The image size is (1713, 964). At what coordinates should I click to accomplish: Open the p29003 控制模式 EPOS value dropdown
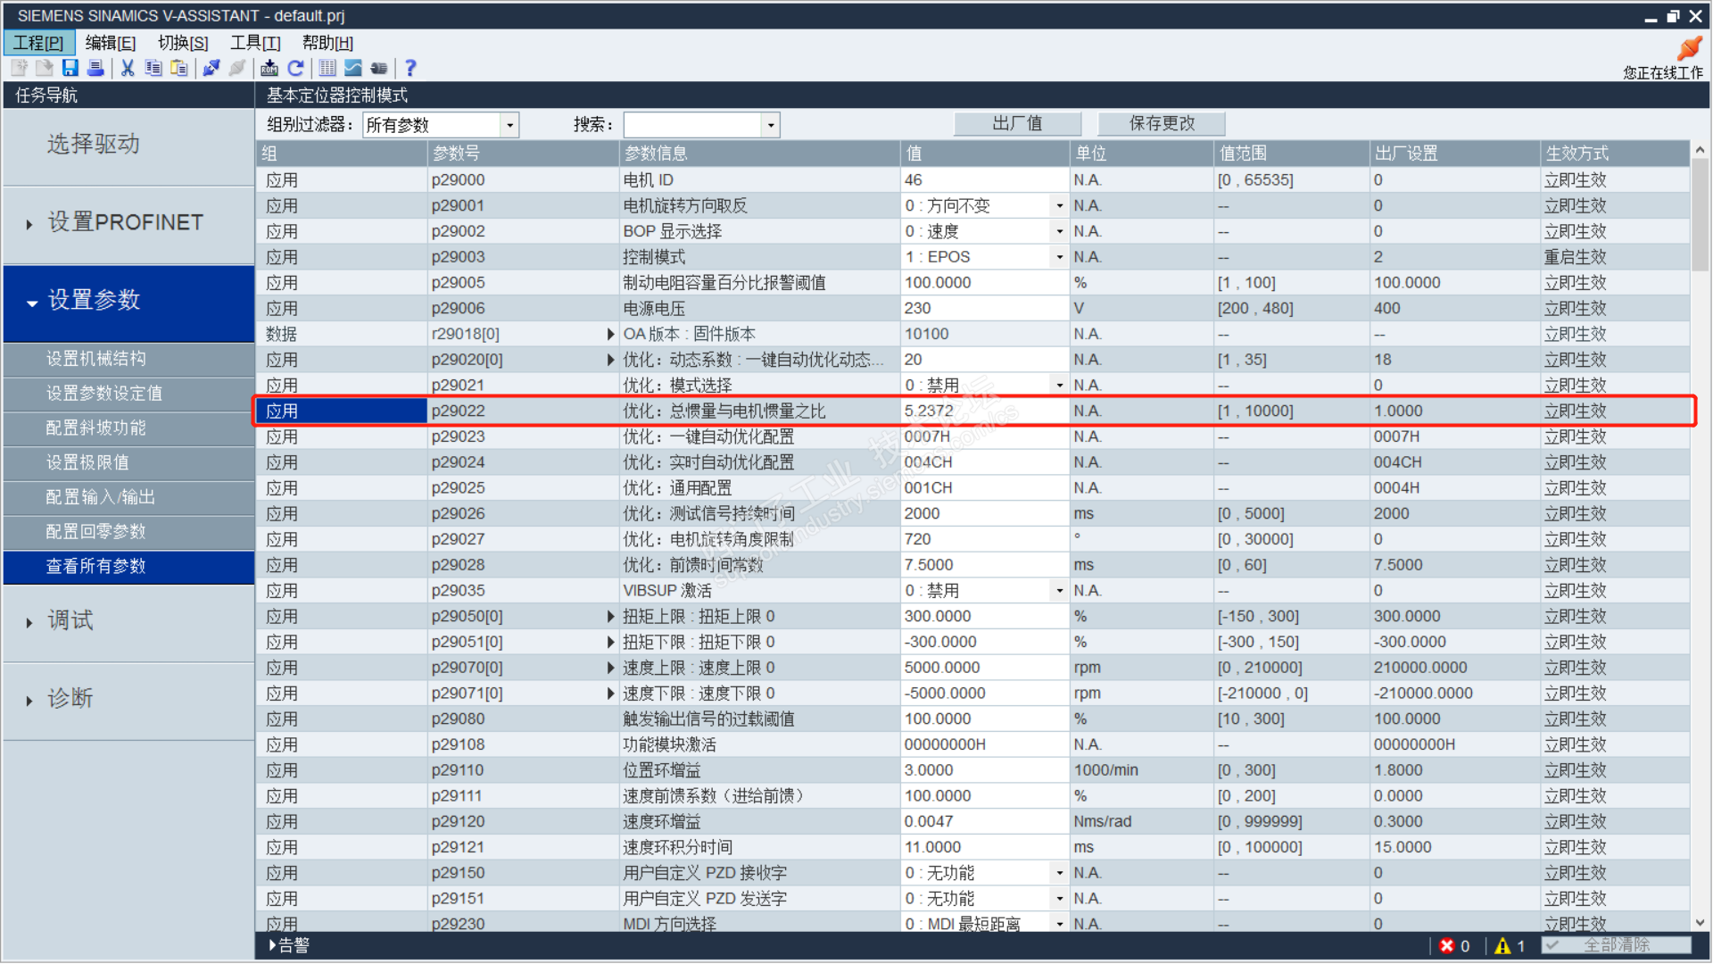1059,257
